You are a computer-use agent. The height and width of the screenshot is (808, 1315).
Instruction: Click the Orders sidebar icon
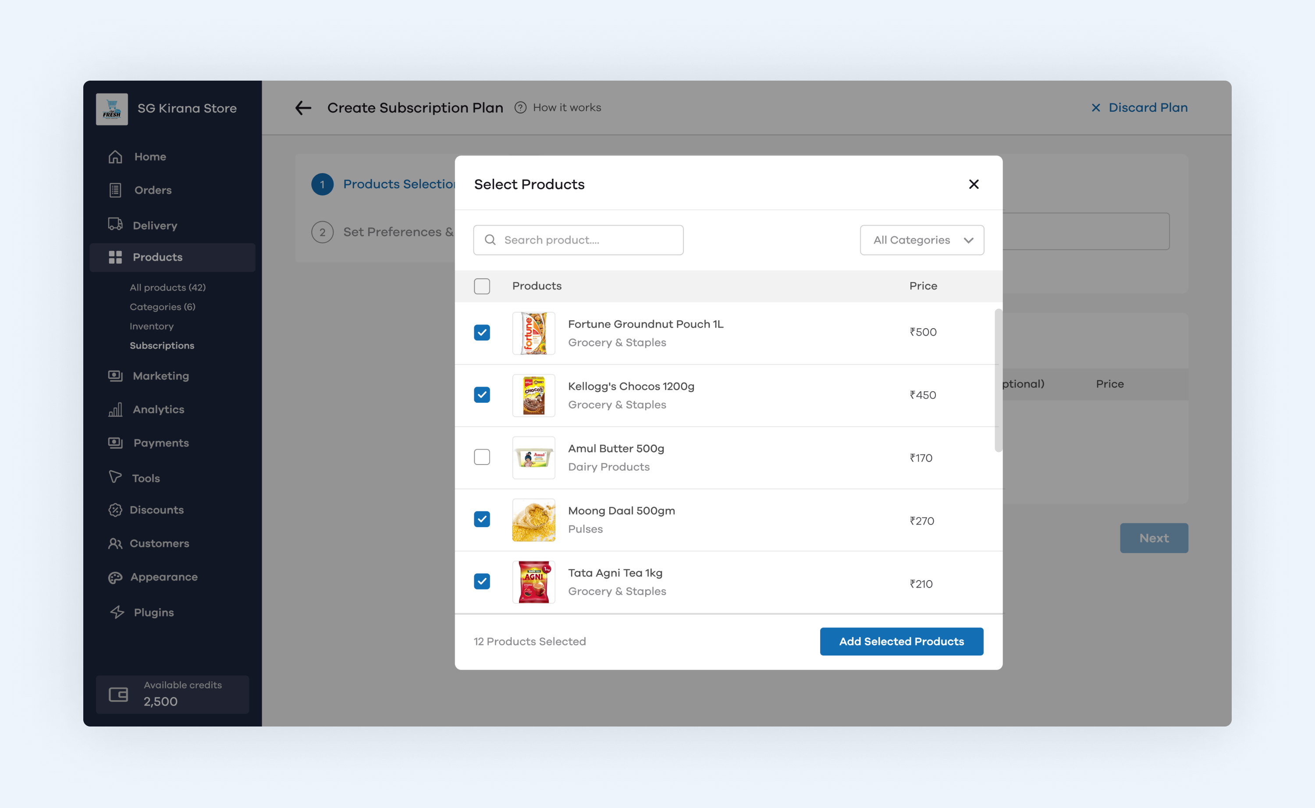pyautogui.click(x=115, y=190)
